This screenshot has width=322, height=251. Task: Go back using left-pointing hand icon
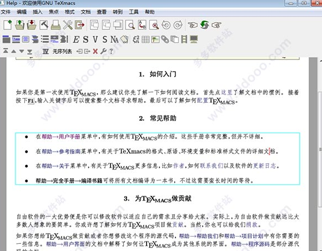[x=193, y=25]
